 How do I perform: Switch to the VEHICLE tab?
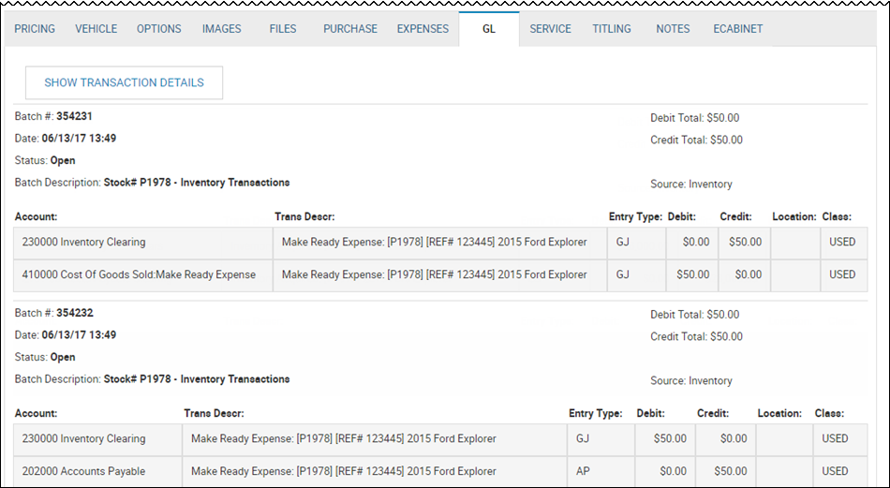click(x=96, y=29)
